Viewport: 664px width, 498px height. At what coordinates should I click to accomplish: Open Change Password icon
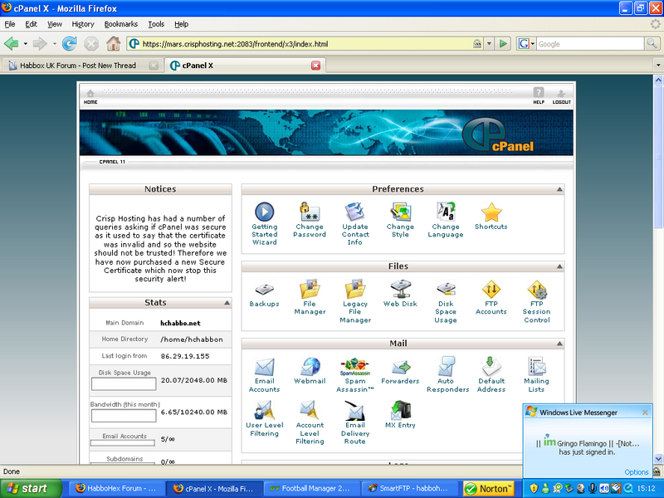point(310,220)
